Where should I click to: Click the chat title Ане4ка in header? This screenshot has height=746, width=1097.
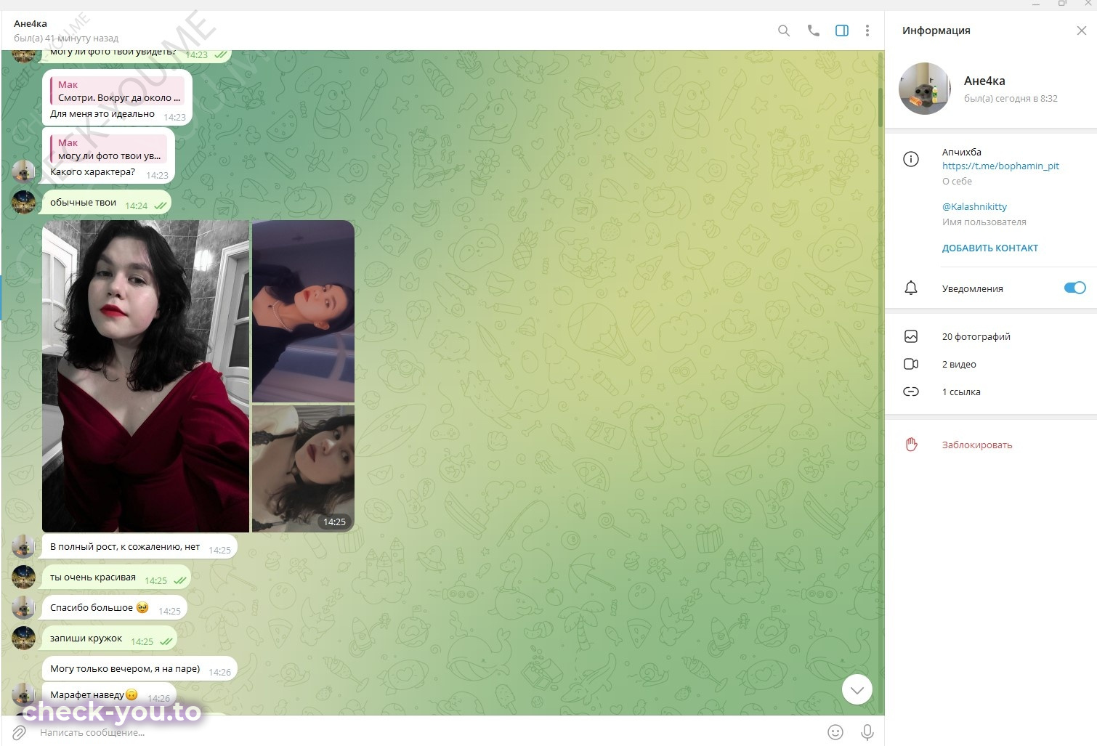tap(31, 24)
